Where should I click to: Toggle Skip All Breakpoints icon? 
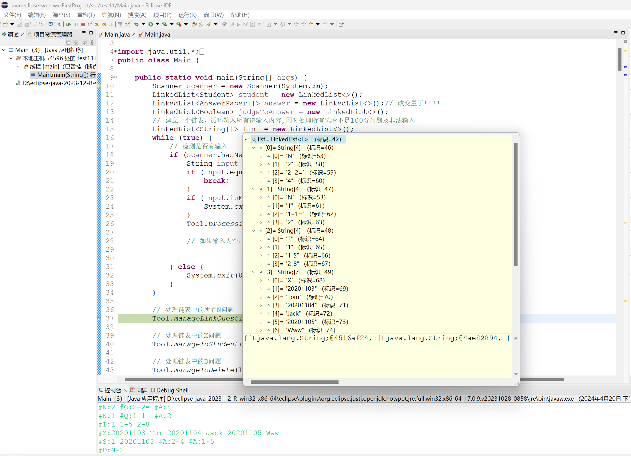[59, 24]
